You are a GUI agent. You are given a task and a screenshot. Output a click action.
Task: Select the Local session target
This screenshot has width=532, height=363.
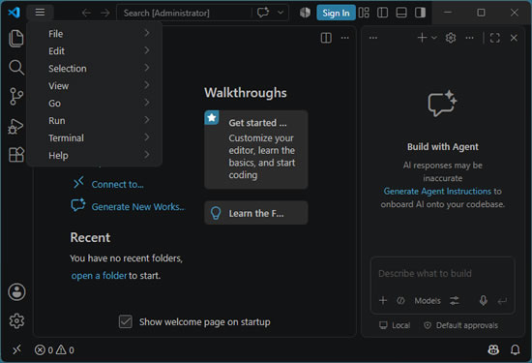(395, 325)
